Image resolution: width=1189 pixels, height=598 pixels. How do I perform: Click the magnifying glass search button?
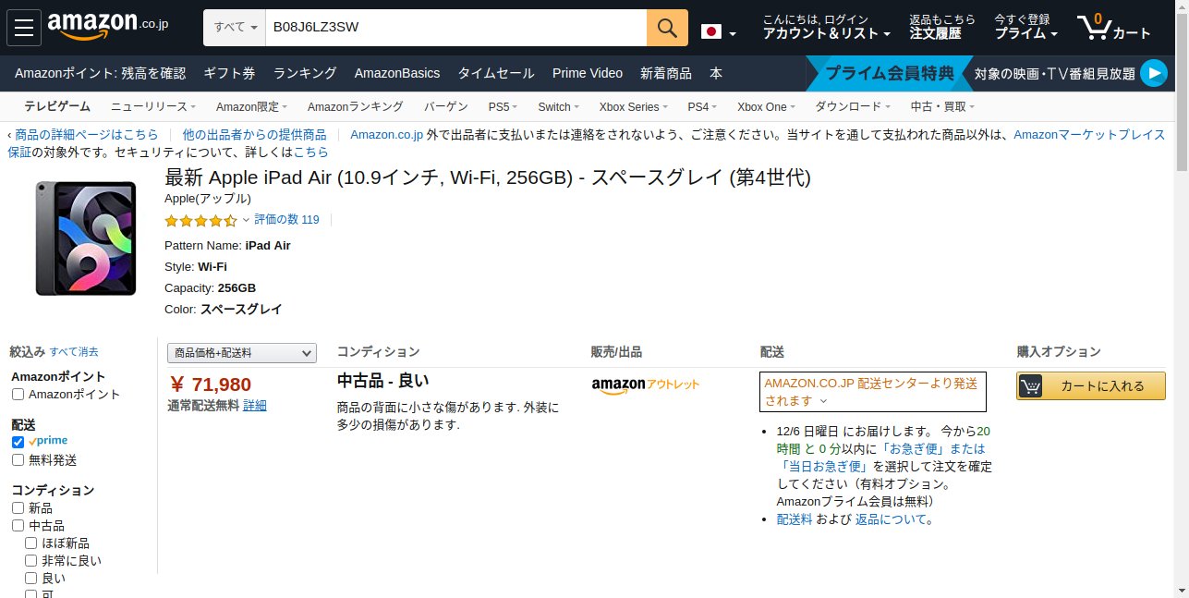click(x=667, y=28)
